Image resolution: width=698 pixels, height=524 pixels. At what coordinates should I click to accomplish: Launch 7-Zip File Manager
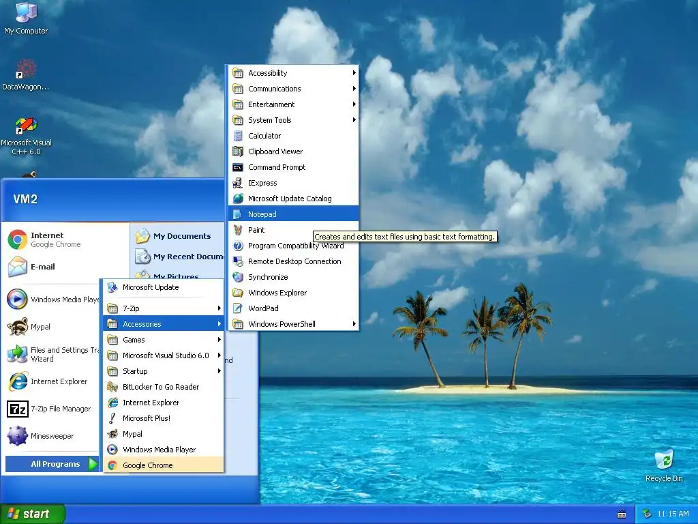coord(52,409)
